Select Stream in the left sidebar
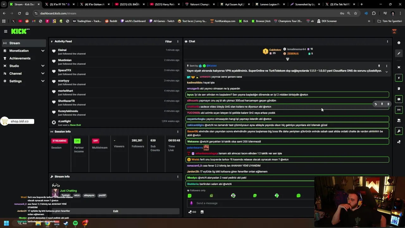Screen dimensions: 405x228 coord(24,43)
